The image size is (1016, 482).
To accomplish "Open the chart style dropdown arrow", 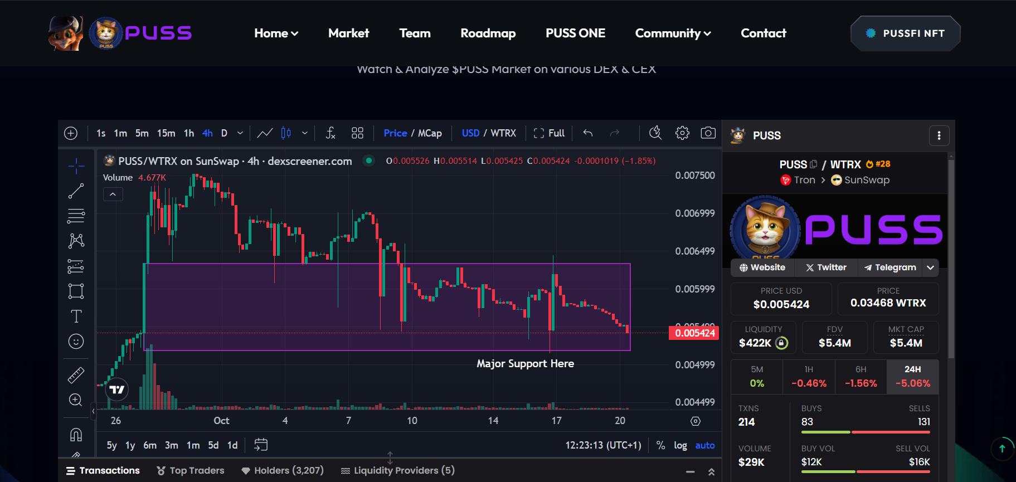I will coord(305,133).
